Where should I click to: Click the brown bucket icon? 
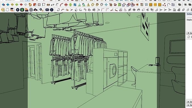111,5
